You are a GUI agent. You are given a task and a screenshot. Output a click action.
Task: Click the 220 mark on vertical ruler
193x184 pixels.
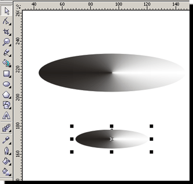pos(18,69)
